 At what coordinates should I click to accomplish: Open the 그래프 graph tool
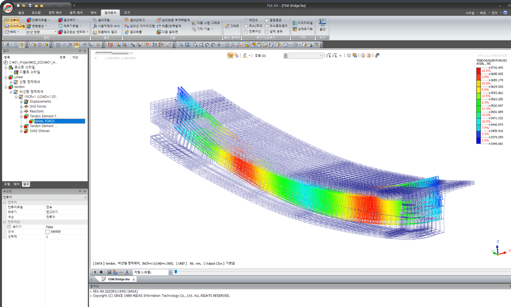pyautogui.click(x=232, y=26)
